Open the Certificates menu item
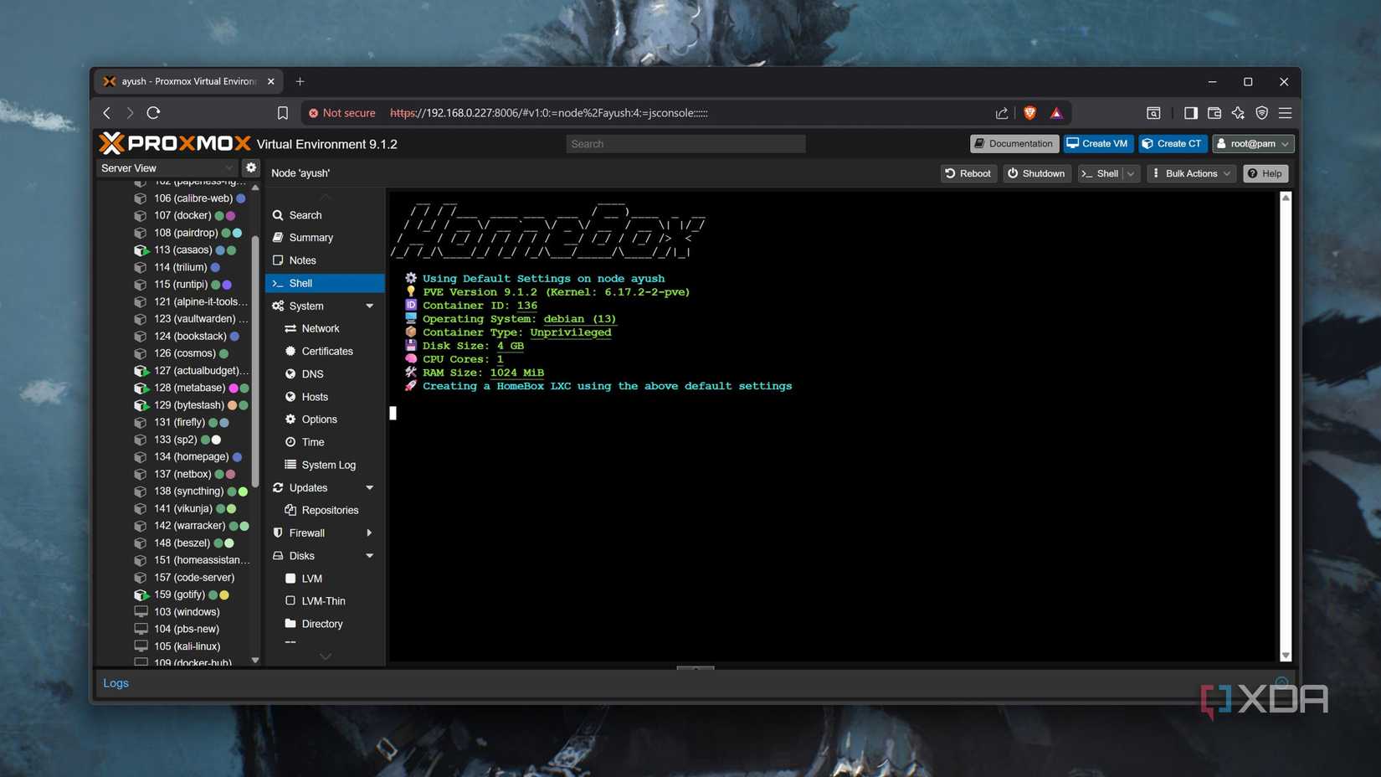Screen dimensions: 1381x777 (x=325, y=352)
